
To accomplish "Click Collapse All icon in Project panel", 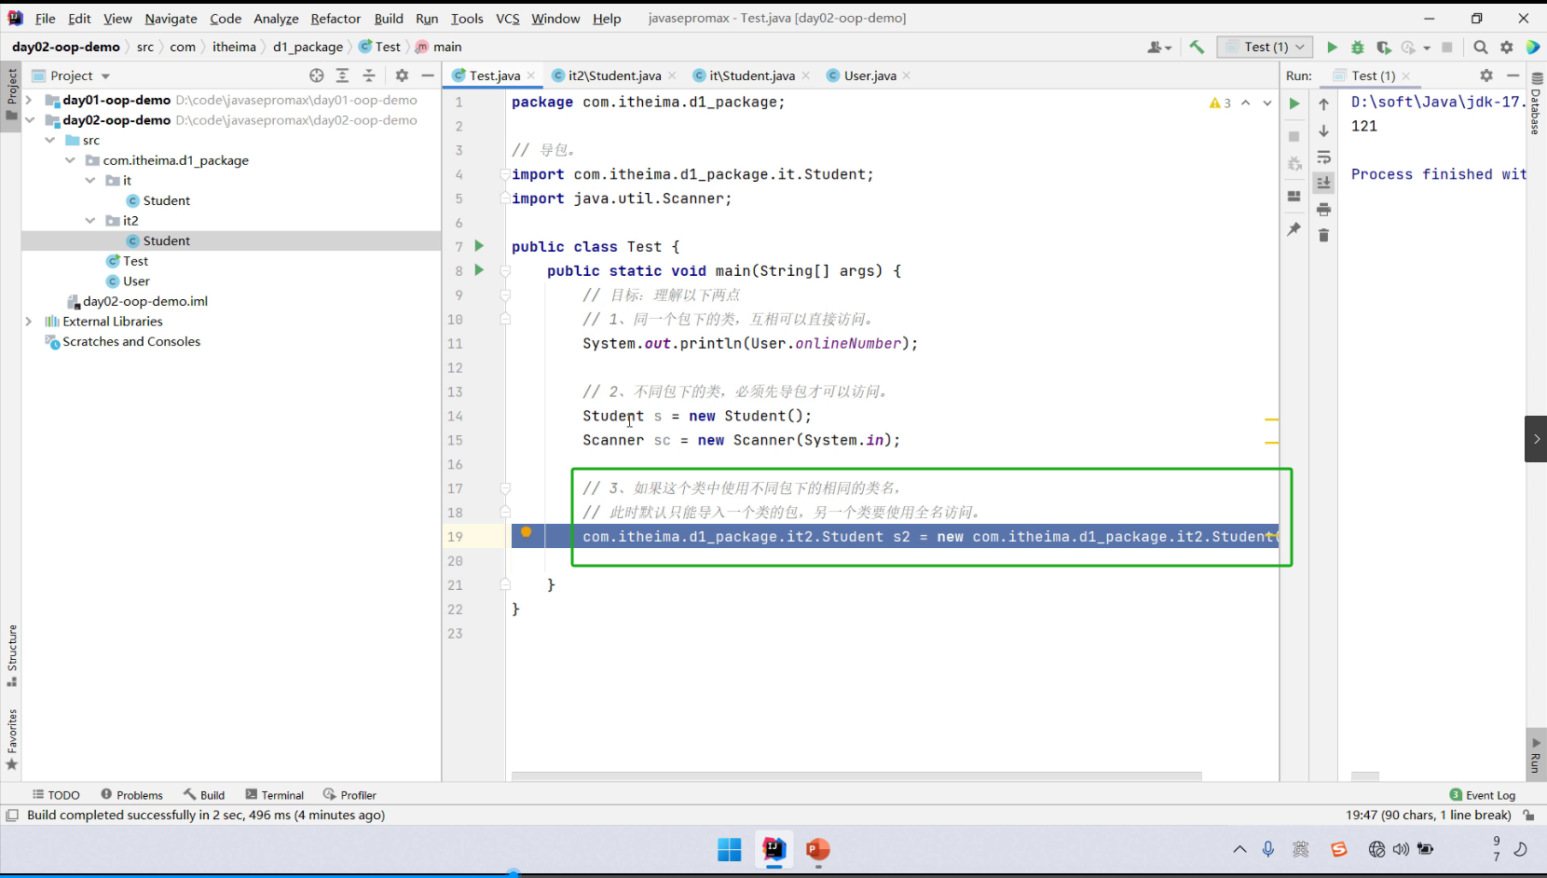I will 369,75.
